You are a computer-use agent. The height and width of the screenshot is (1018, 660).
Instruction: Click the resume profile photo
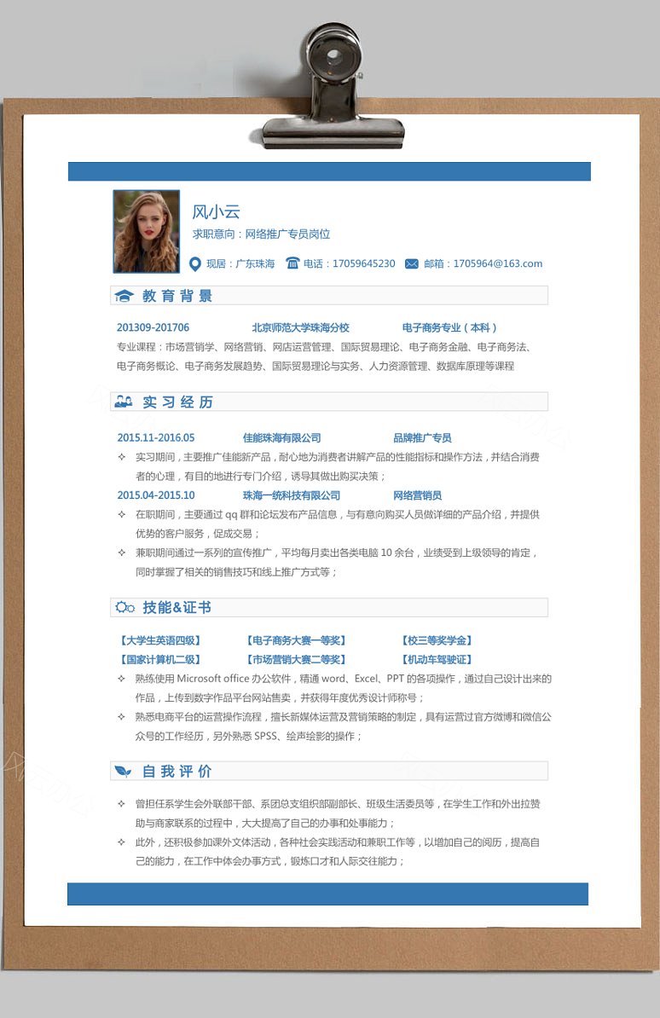[146, 231]
